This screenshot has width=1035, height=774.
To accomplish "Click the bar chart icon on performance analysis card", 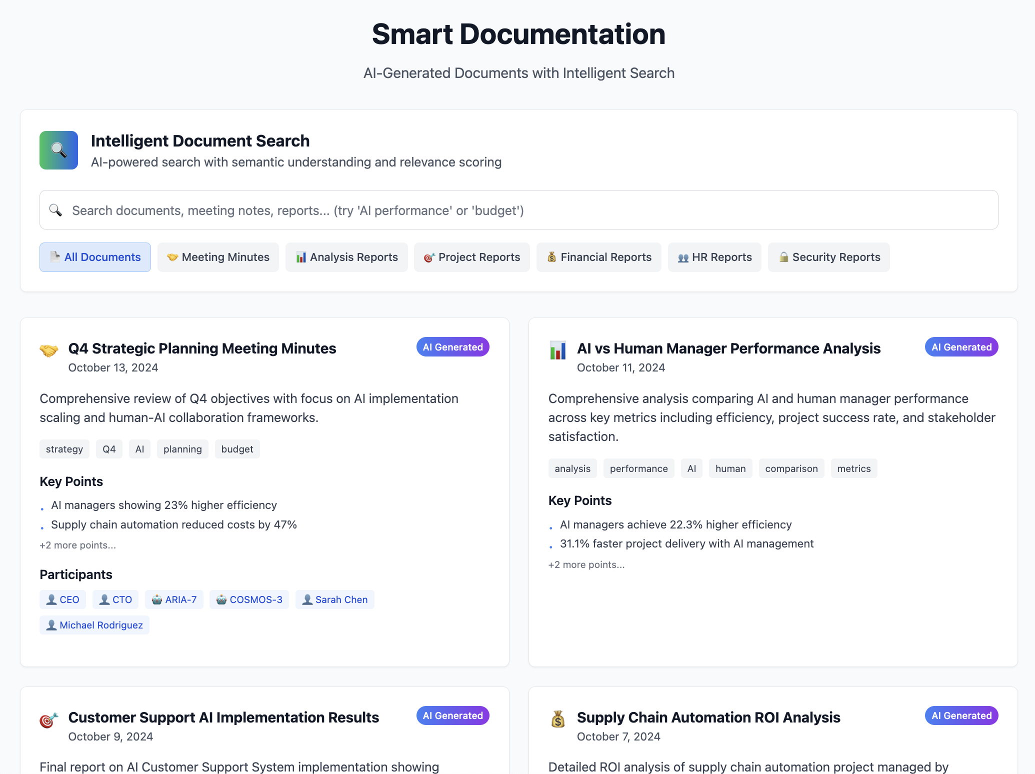I will click(x=558, y=349).
